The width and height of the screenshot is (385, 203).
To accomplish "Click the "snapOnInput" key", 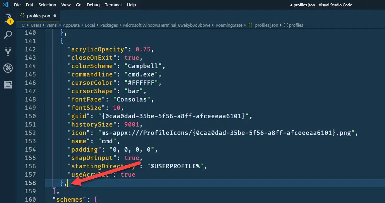I will pyautogui.click(x=94, y=158).
